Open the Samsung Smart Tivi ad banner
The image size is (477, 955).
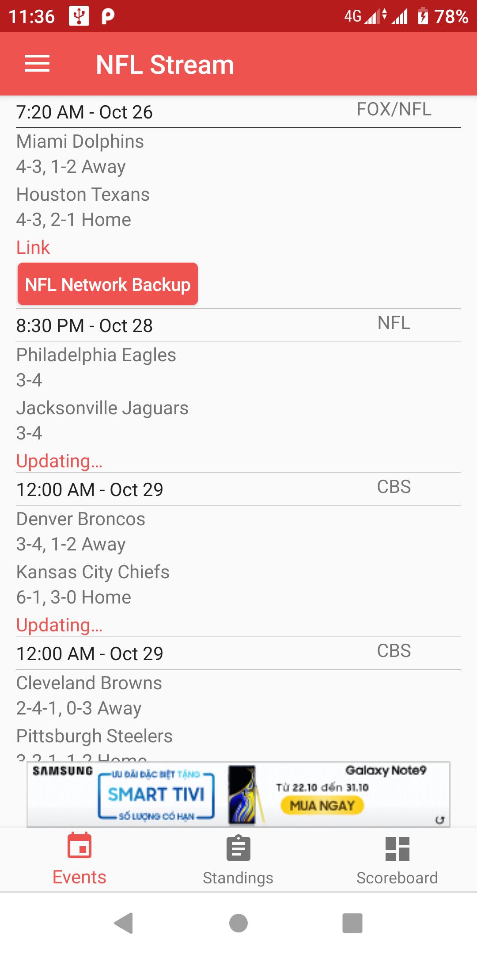tap(238, 794)
